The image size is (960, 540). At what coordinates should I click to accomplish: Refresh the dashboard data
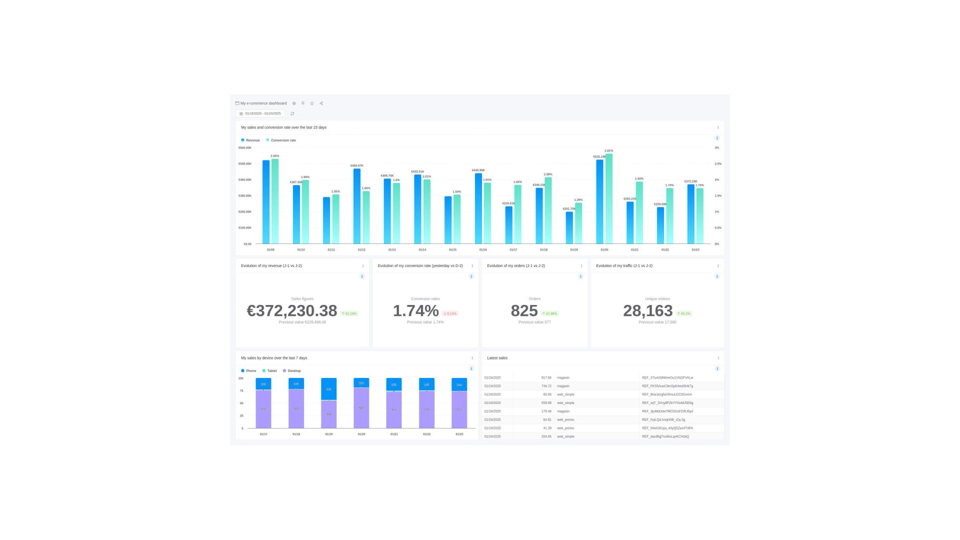coord(292,113)
